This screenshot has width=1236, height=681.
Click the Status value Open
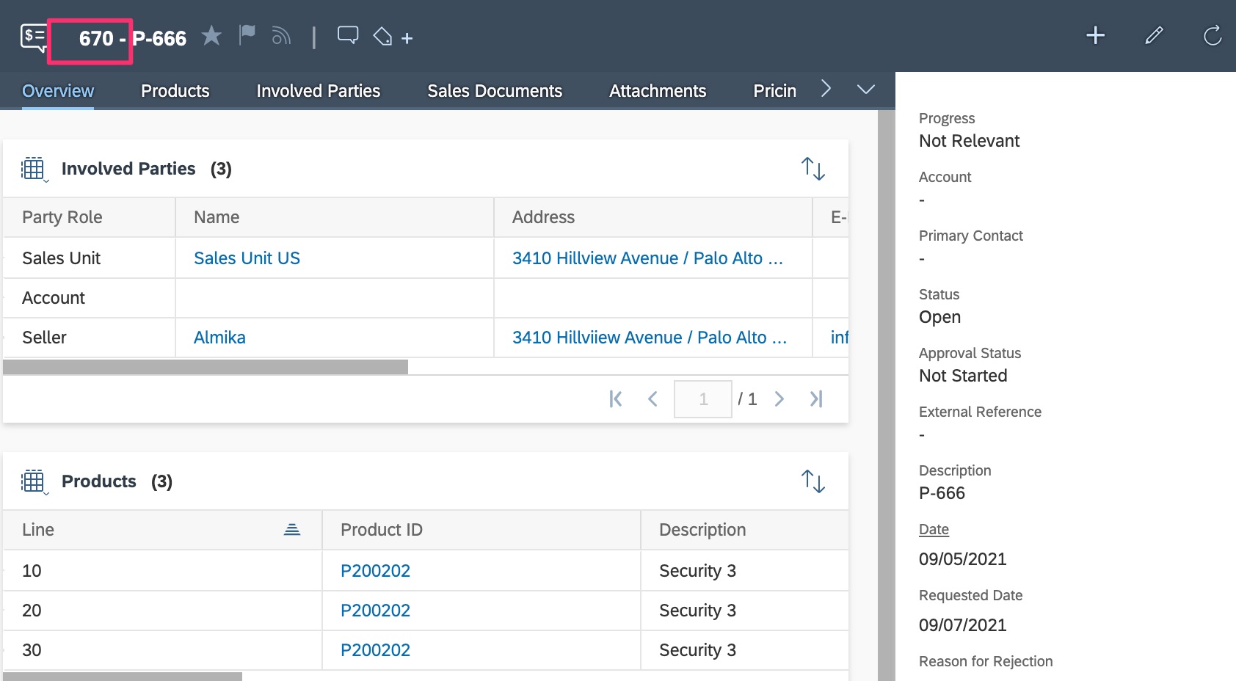click(939, 317)
